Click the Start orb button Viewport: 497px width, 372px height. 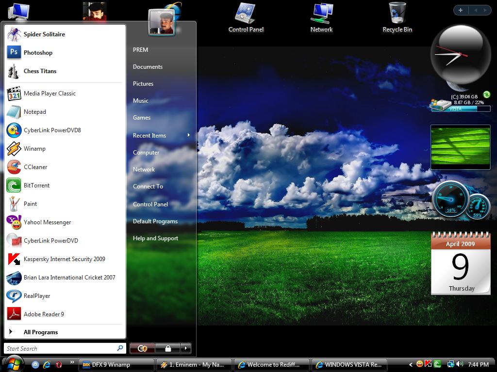point(13,363)
